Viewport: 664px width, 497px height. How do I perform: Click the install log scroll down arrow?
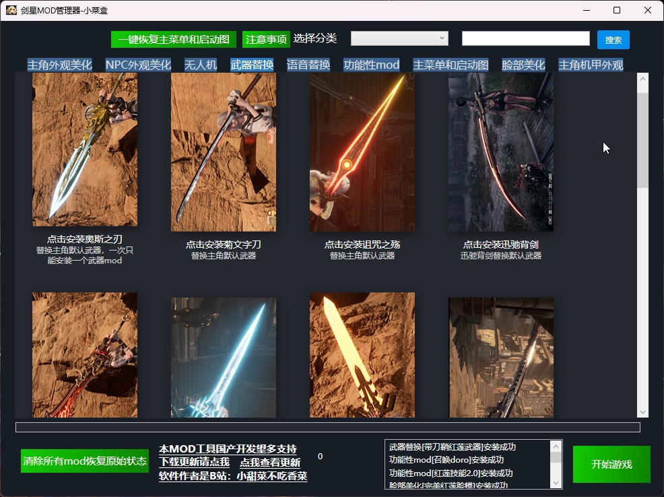pyautogui.click(x=556, y=483)
